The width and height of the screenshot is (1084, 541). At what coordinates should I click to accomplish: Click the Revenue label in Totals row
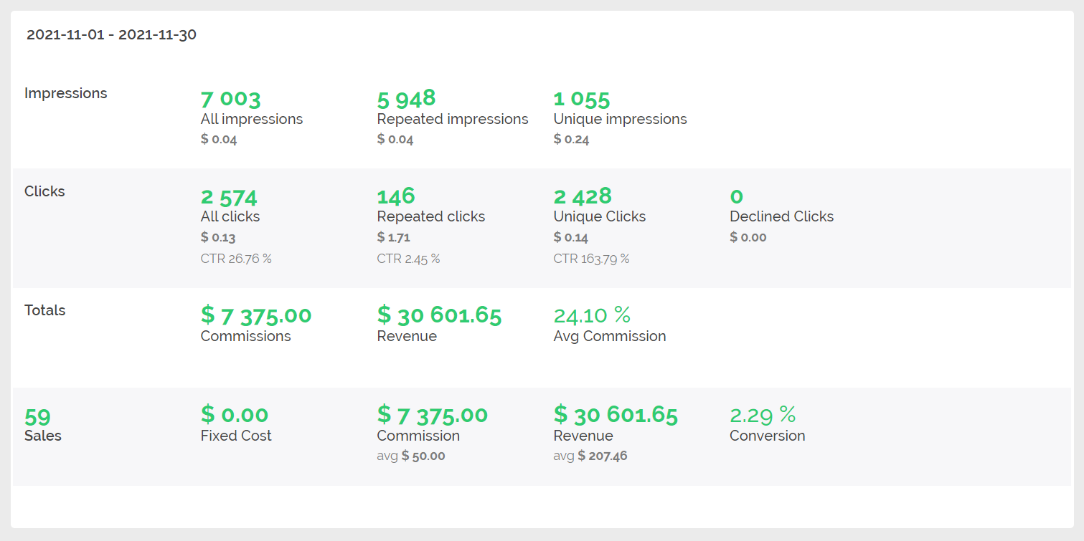407,336
